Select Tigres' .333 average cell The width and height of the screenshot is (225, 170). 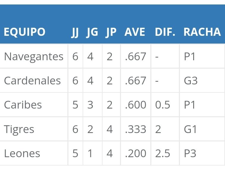click(x=136, y=129)
